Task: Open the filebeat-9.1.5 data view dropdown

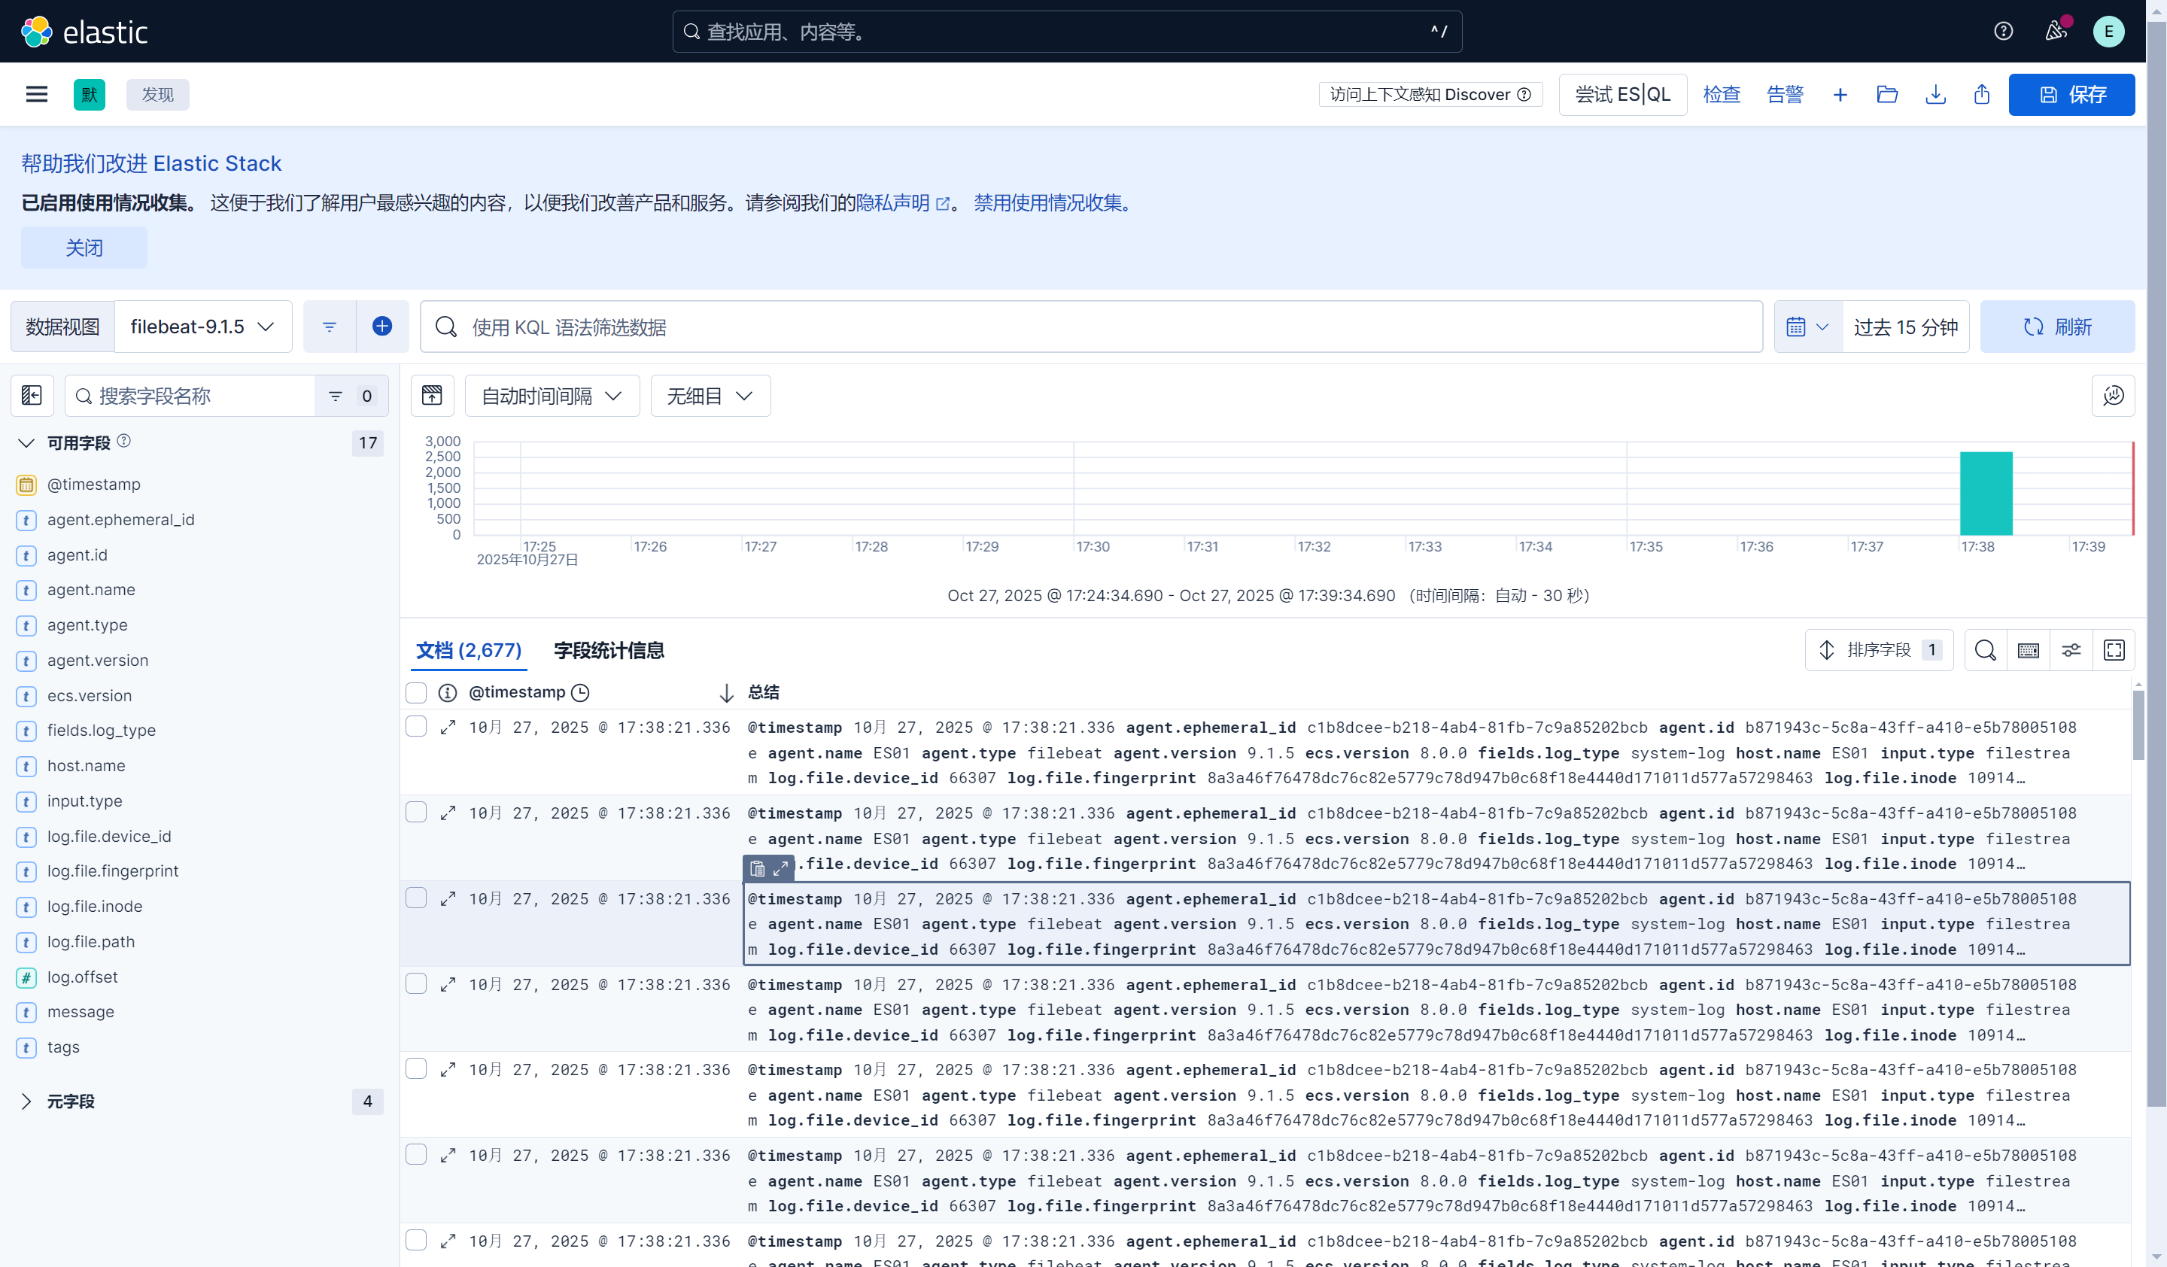Action: [x=203, y=327]
